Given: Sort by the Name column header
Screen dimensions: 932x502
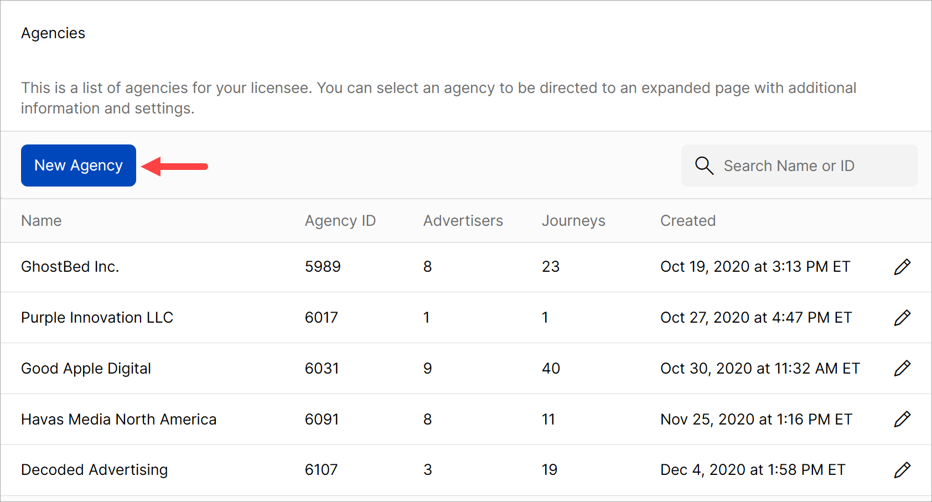Looking at the screenshot, I should point(42,221).
